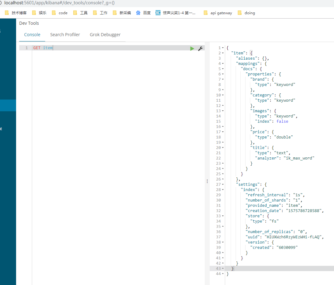Viewport: 334px width, 285px height.
Task: Click the panel resize handle dots
Action: tap(207, 181)
